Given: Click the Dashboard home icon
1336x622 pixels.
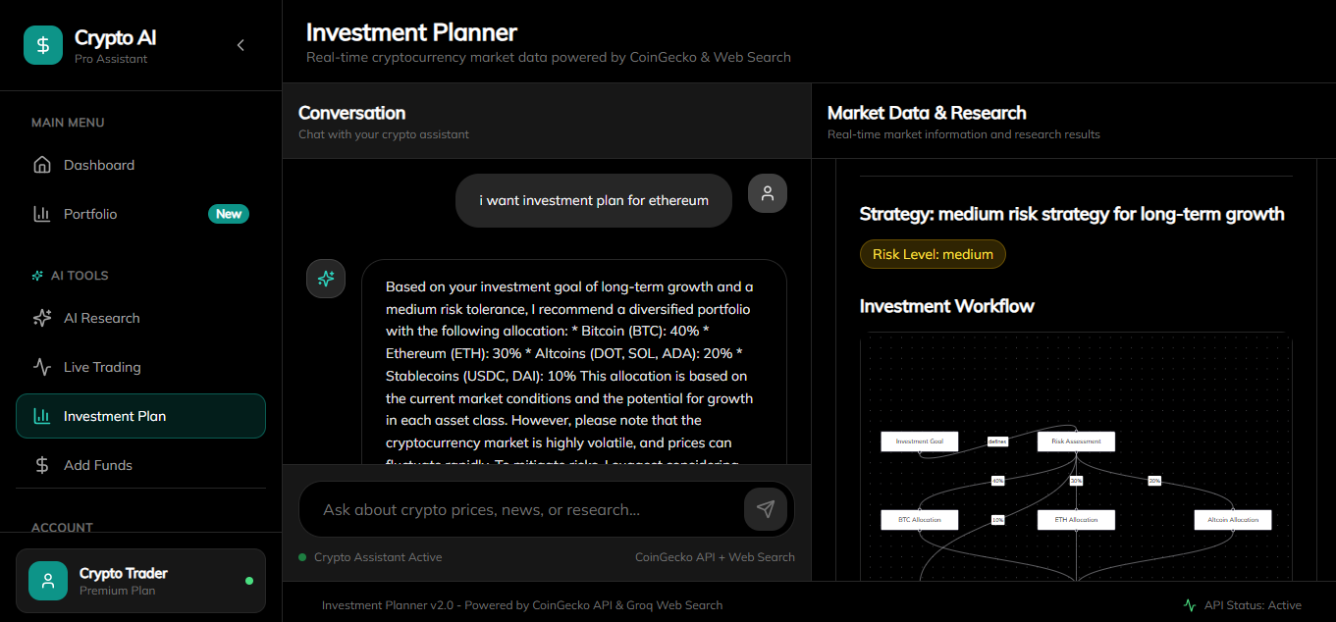Looking at the screenshot, I should point(42,165).
